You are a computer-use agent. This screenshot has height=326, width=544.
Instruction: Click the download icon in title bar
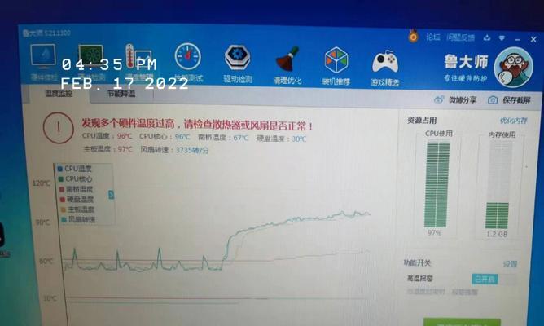(x=487, y=37)
